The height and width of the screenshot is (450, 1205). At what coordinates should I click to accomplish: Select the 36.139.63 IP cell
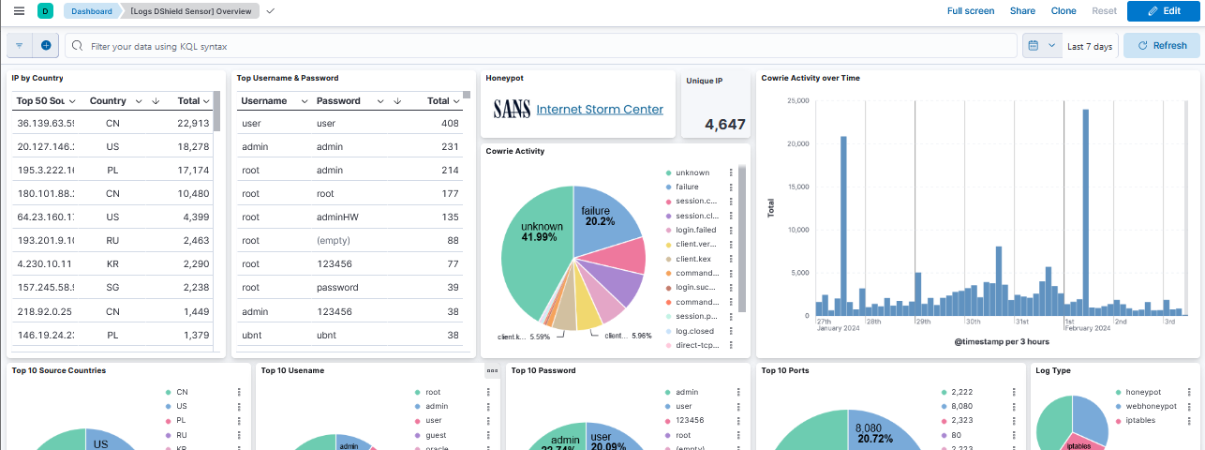tap(45, 123)
